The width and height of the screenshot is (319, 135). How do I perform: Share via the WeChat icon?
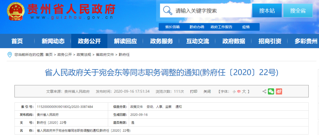[271, 91]
